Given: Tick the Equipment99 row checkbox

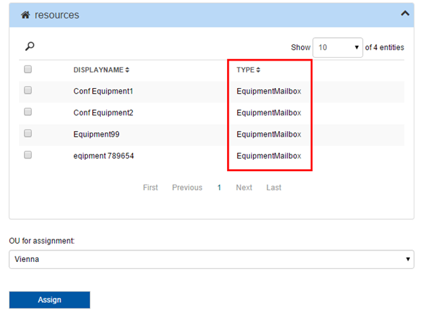Looking at the screenshot, I should [x=28, y=134].
